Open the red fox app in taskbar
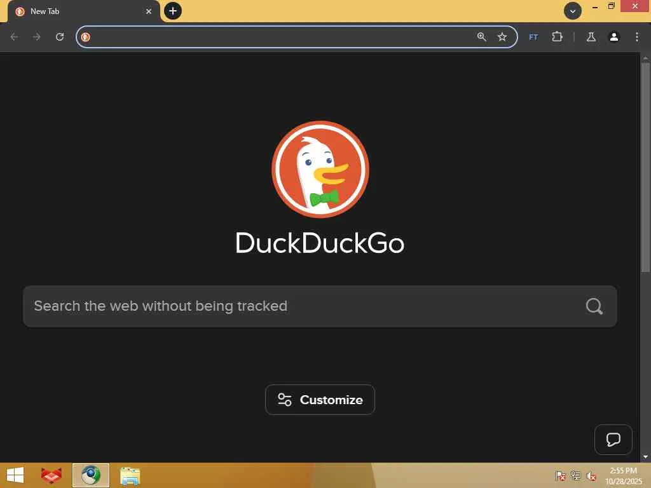Image resolution: width=651 pixels, height=488 pixels. pyautogui.click(x=51, y=475)
